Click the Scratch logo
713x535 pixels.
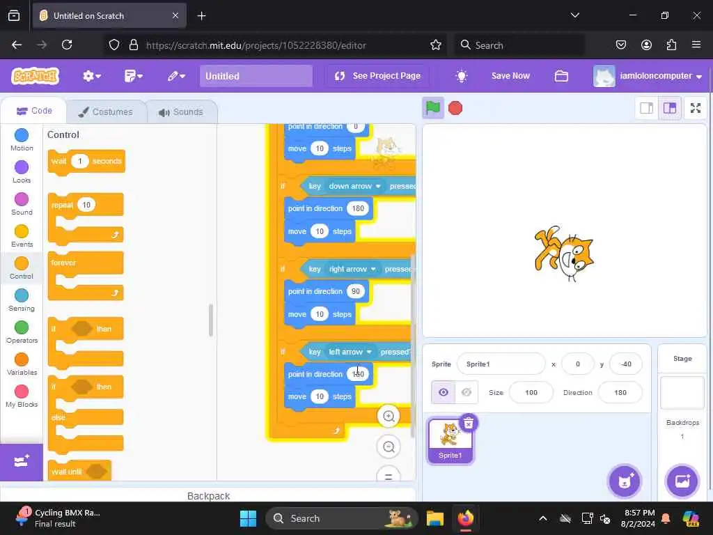35,76
